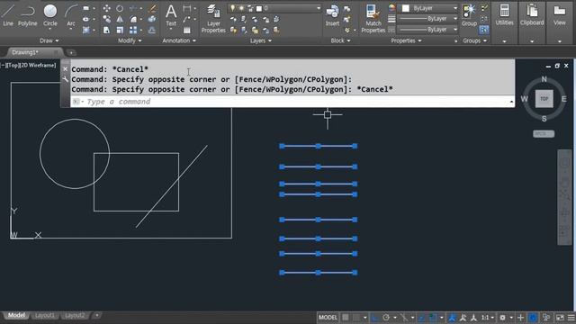Screen dimensions: 576x324
Task: Click the current layer color swatch
Action: [x=259, y=8]
